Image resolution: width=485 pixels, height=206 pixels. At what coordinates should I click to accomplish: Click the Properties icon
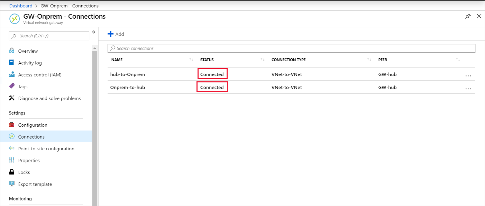pyautogui.click(x=12, y=160)
